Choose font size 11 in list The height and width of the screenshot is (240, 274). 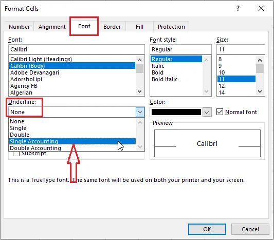tap(236, 79)
